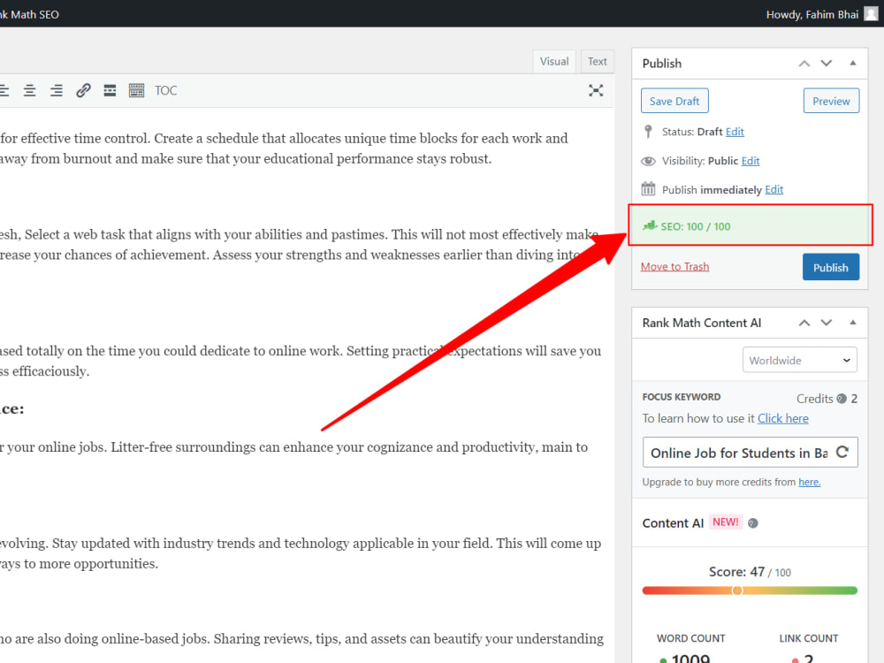Align text right in editor toolbar

pyautogui.click(x=57, y=91)
